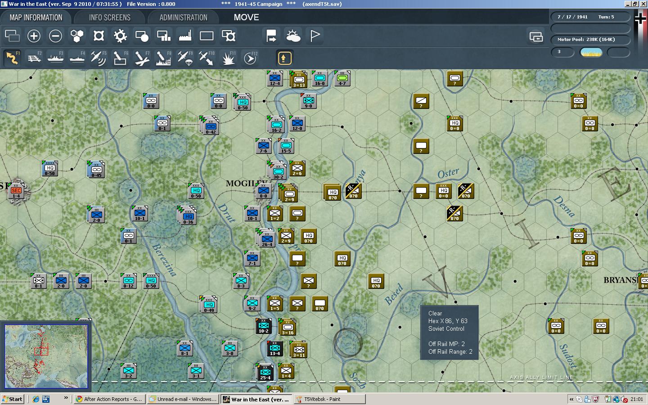Select the F8 mode icon with city skyline
This screenshot has height=405, width=648.
[163, 58]
